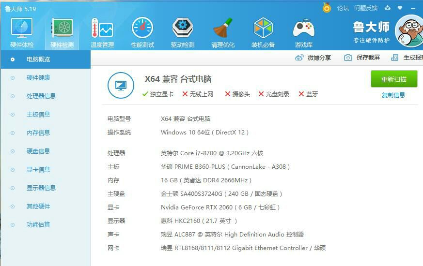Screen dimensions: 423x266
Task: Click the skin/theme icon in title bar
Action: [388, 8]
